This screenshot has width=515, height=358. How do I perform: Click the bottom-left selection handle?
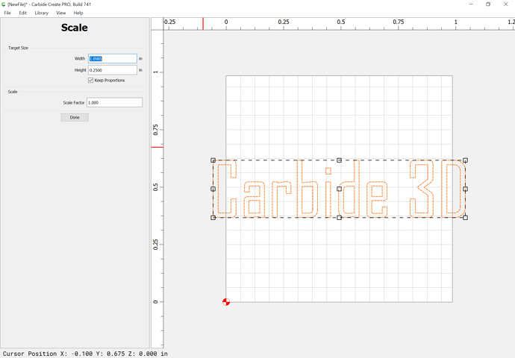pyautogui.click(x=213, y=218)
